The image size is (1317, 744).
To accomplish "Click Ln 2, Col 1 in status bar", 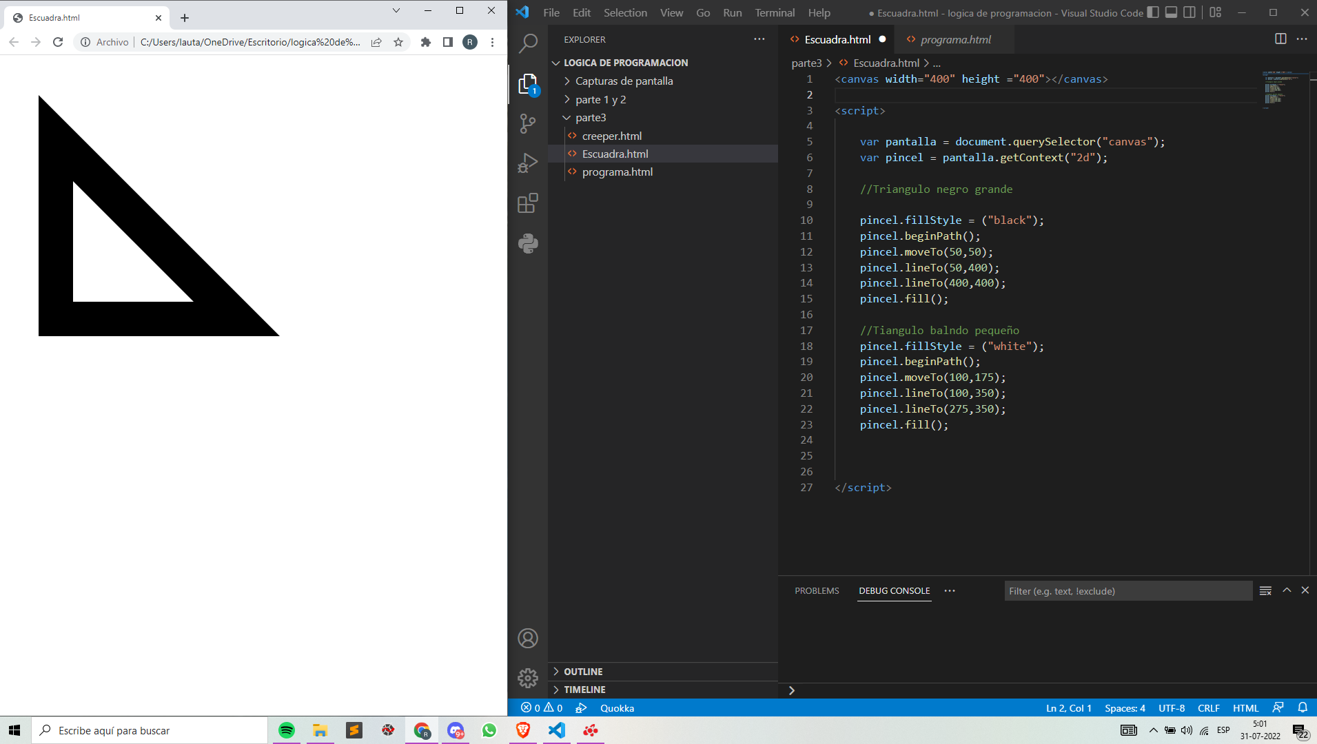I will coord(1068,708).
